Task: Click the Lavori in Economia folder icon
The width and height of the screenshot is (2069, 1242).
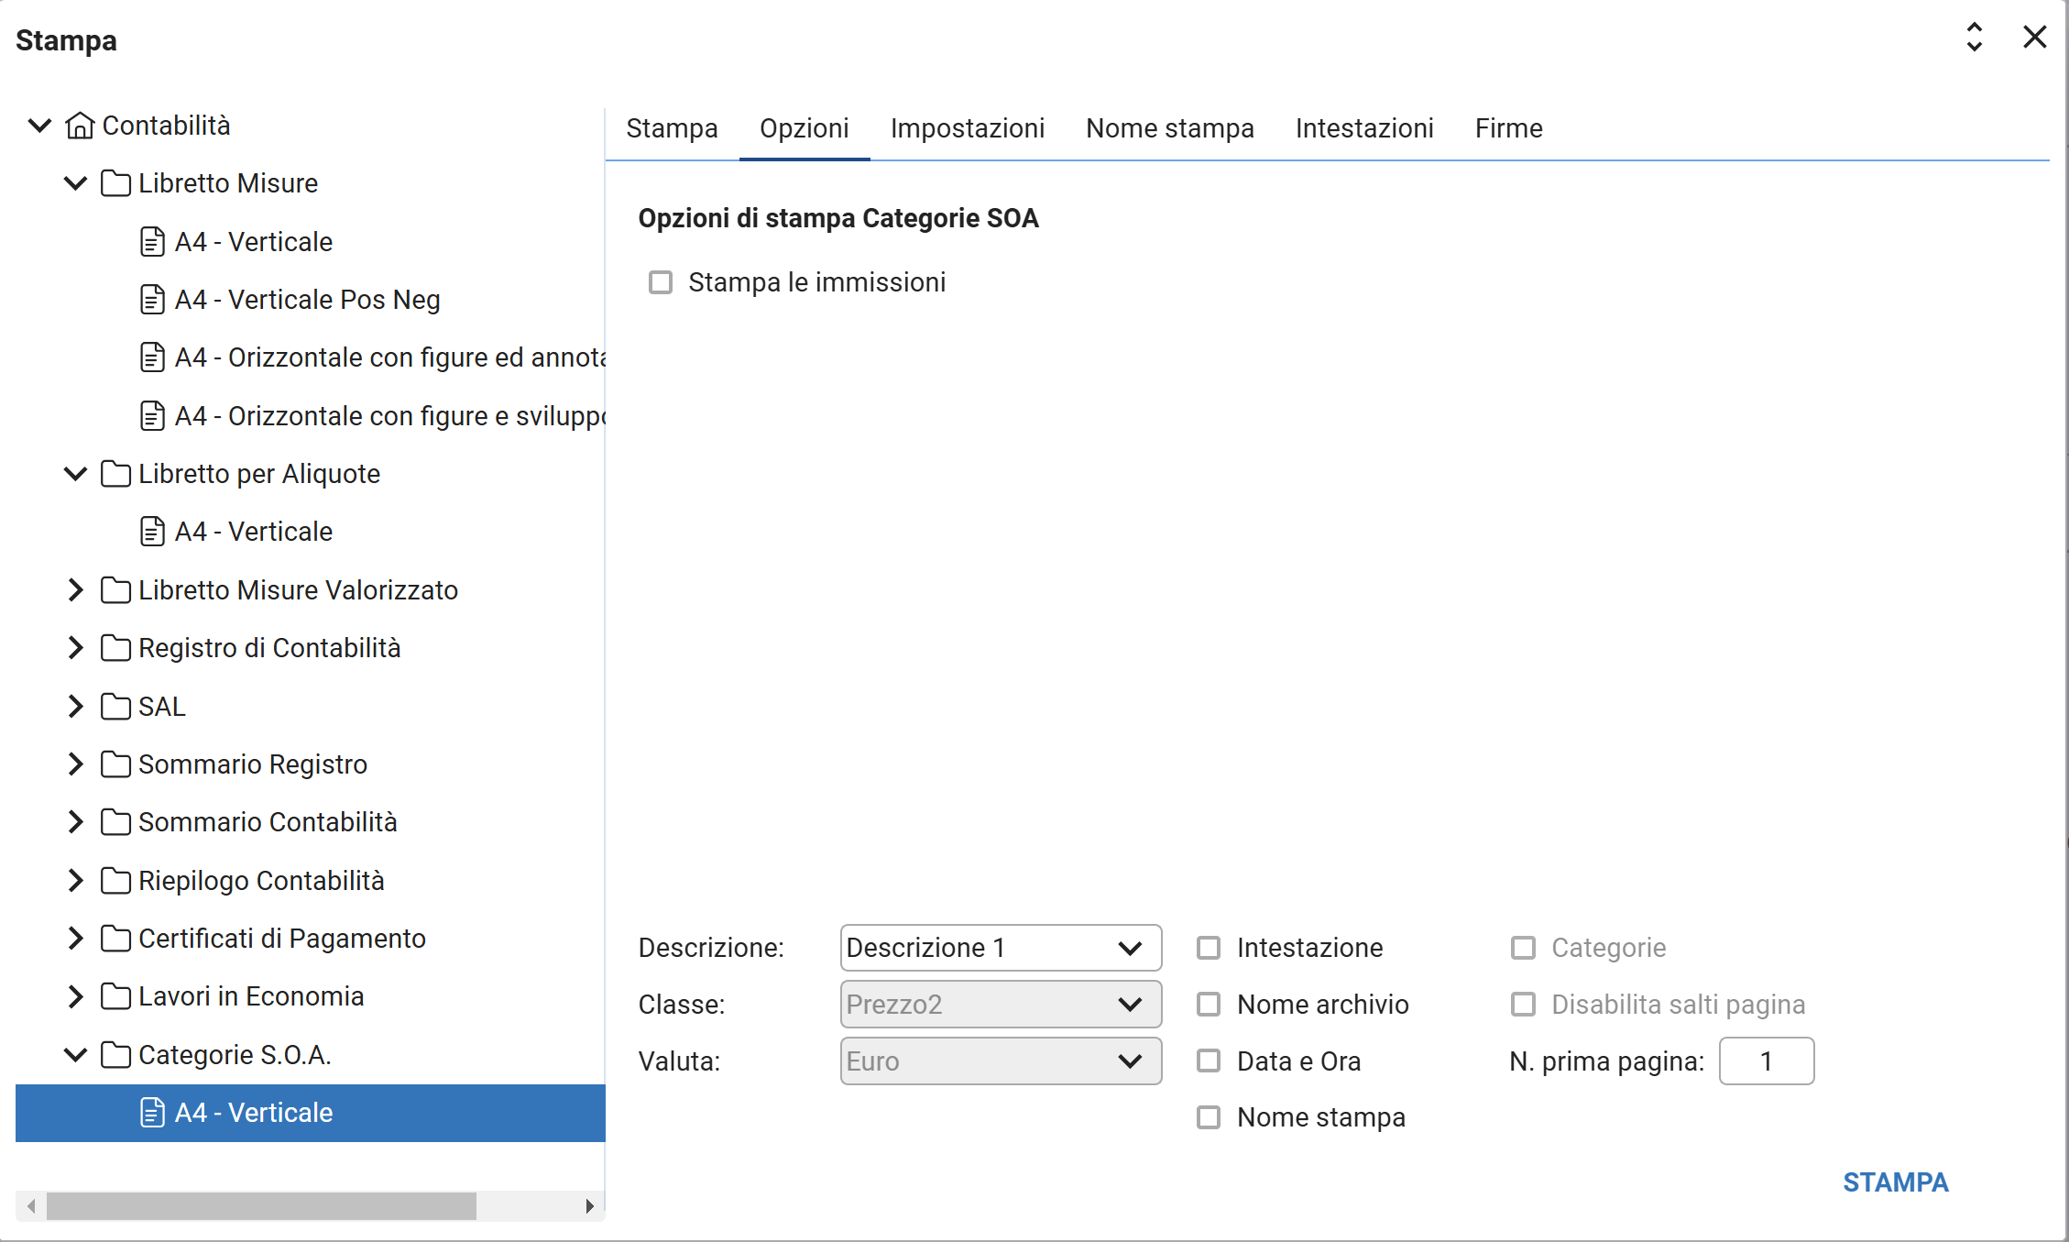Action: (115, 996)
